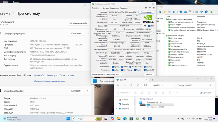Screen dimensions: 218x122
Task: Open the GPU-Z hamburger menu
Action: pyautogui.click(x=154, y=8)
